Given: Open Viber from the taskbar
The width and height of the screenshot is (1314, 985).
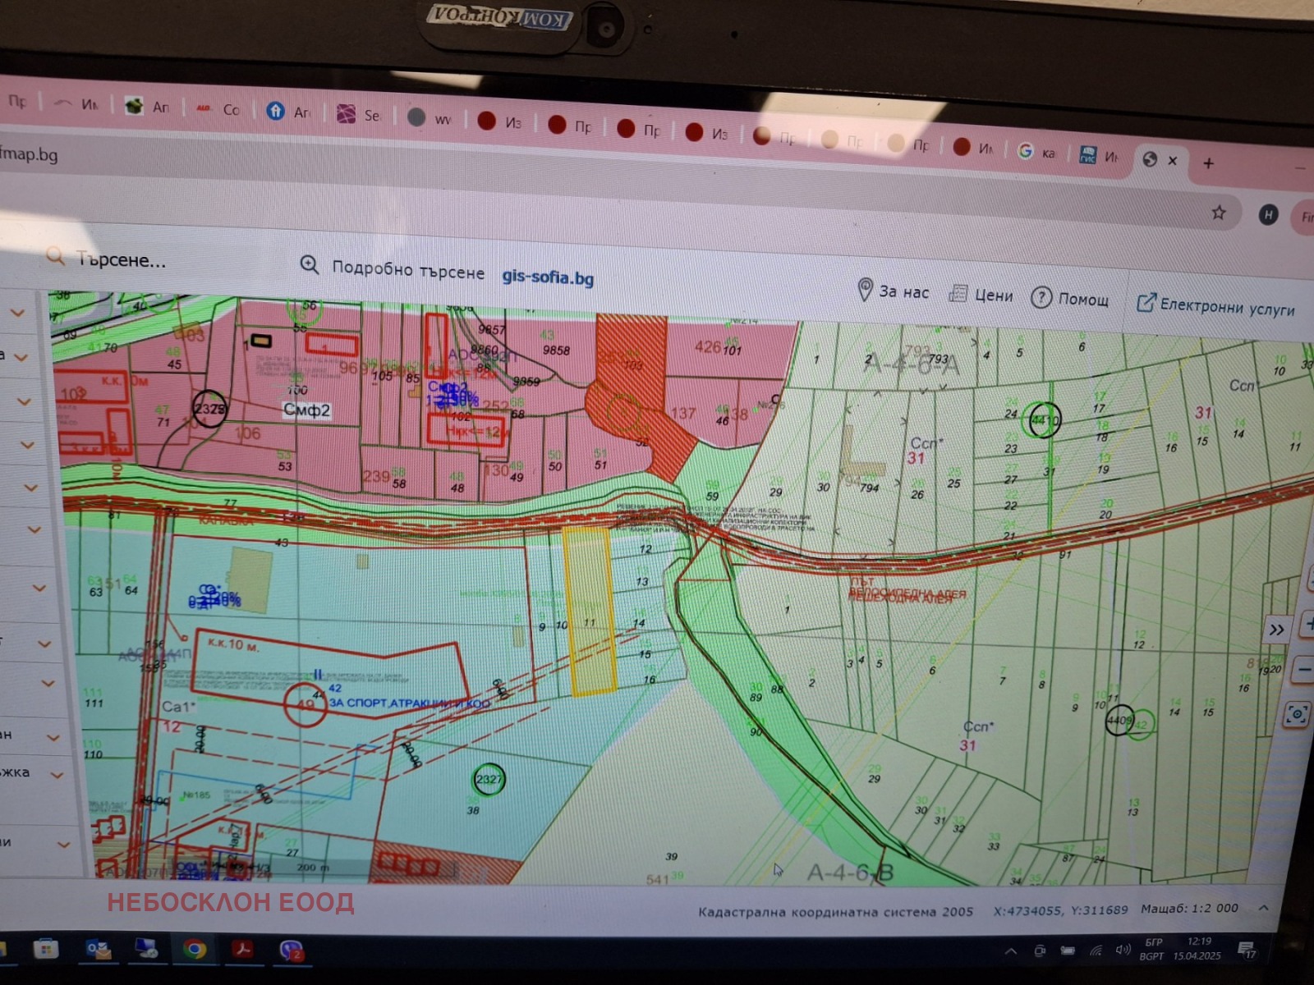Looking at the screenshot, I should (x=291, y=951).
